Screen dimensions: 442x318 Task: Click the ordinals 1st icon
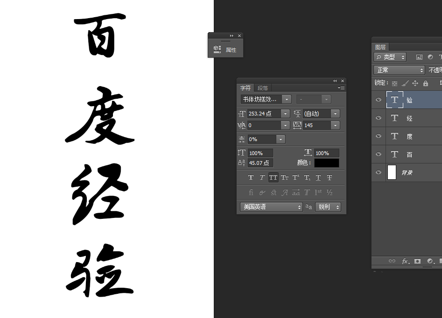click(318, 192)
